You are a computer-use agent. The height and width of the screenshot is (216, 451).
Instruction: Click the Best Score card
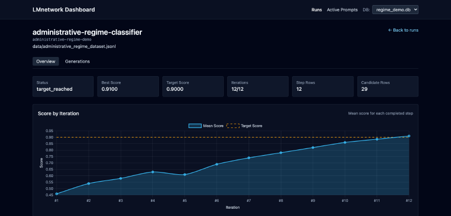point(128,86)
